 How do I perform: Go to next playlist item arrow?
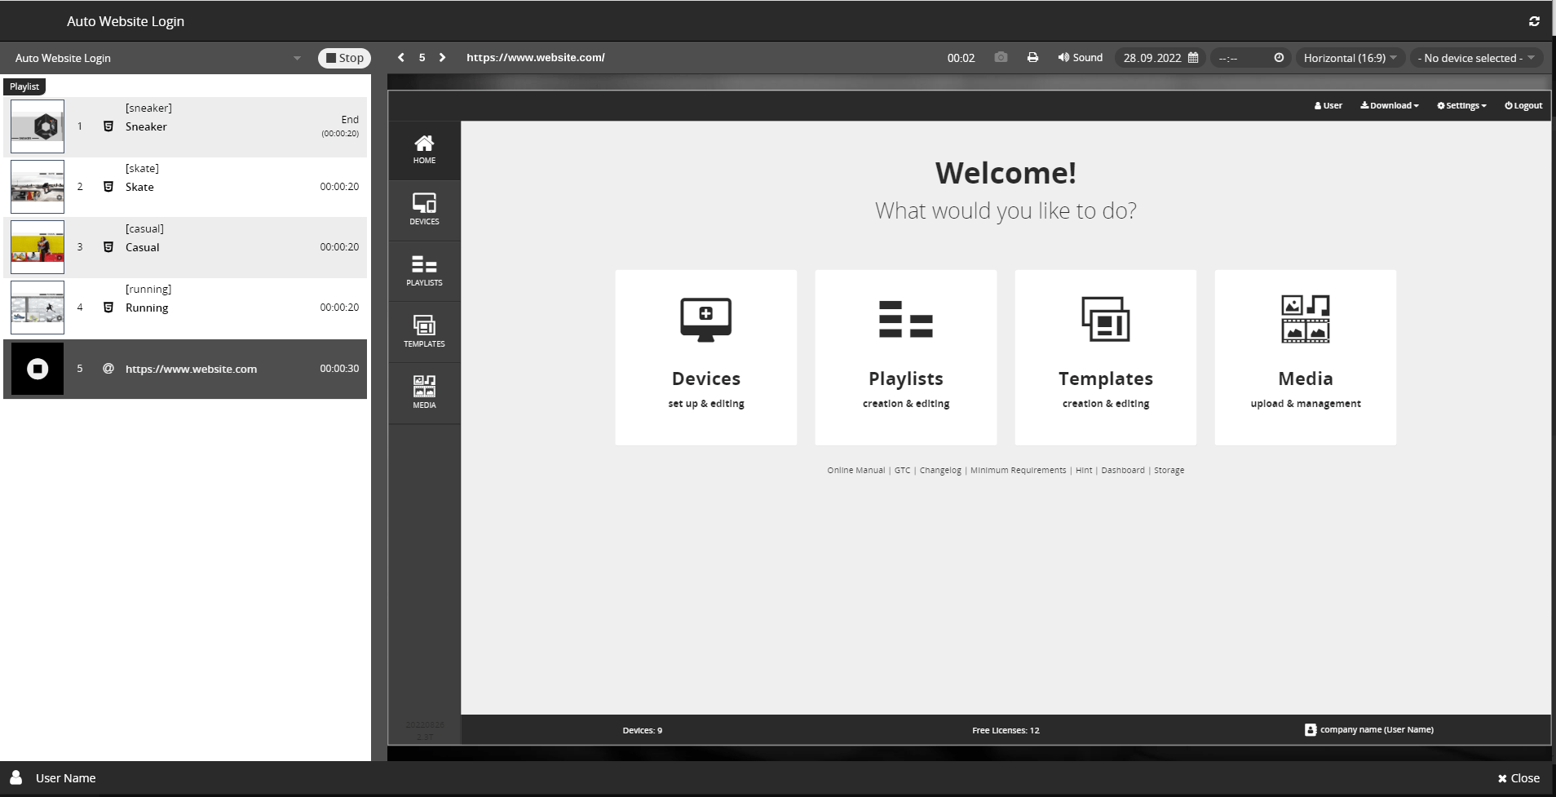443,58
